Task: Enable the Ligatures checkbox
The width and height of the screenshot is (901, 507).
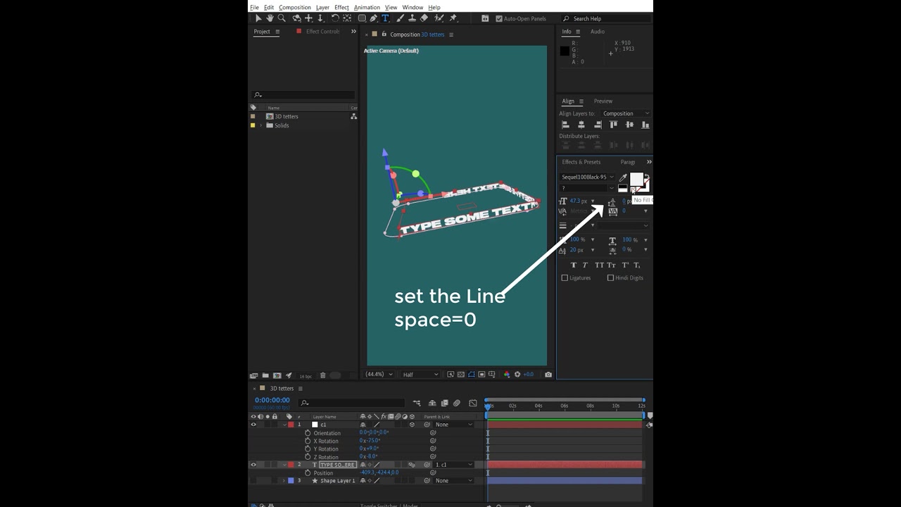Action: 565,278
